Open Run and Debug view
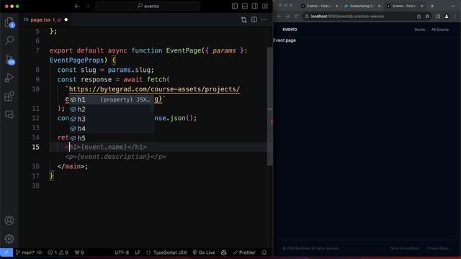 coord(9,78)
